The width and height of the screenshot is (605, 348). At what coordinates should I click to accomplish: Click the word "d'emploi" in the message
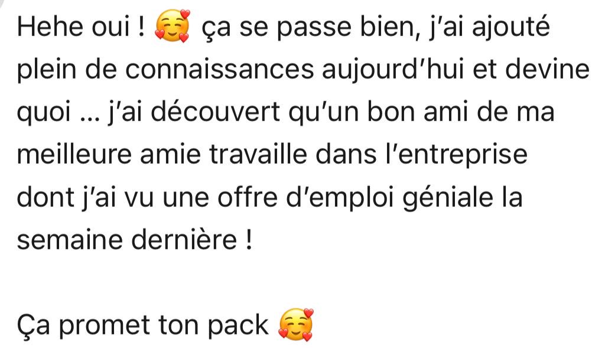341,199
